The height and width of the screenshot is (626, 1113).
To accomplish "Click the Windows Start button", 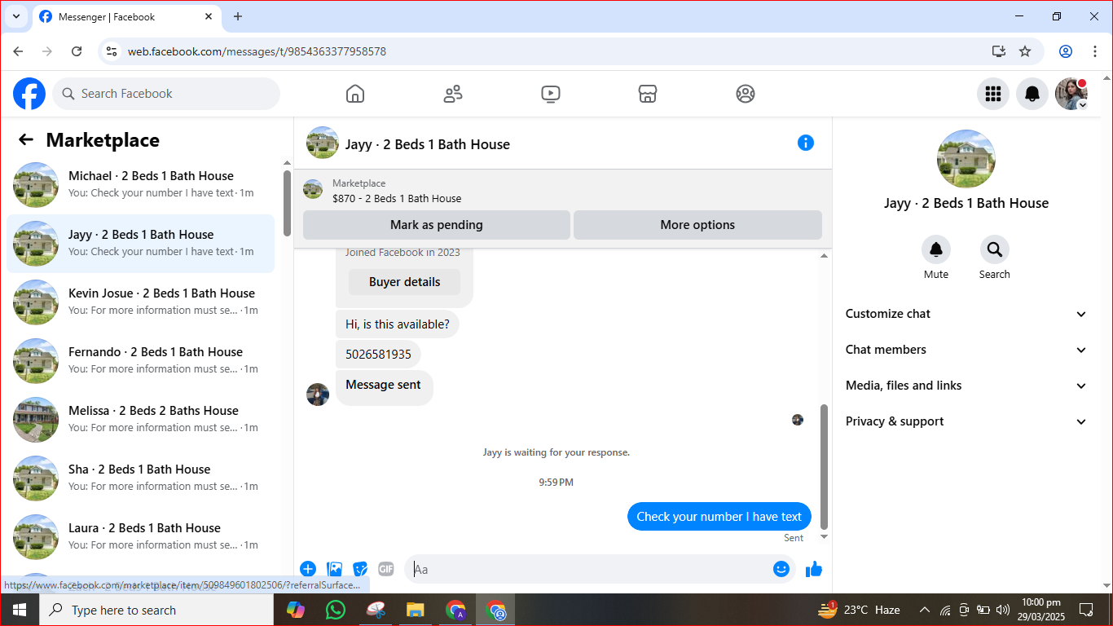I will pos(20,610).
